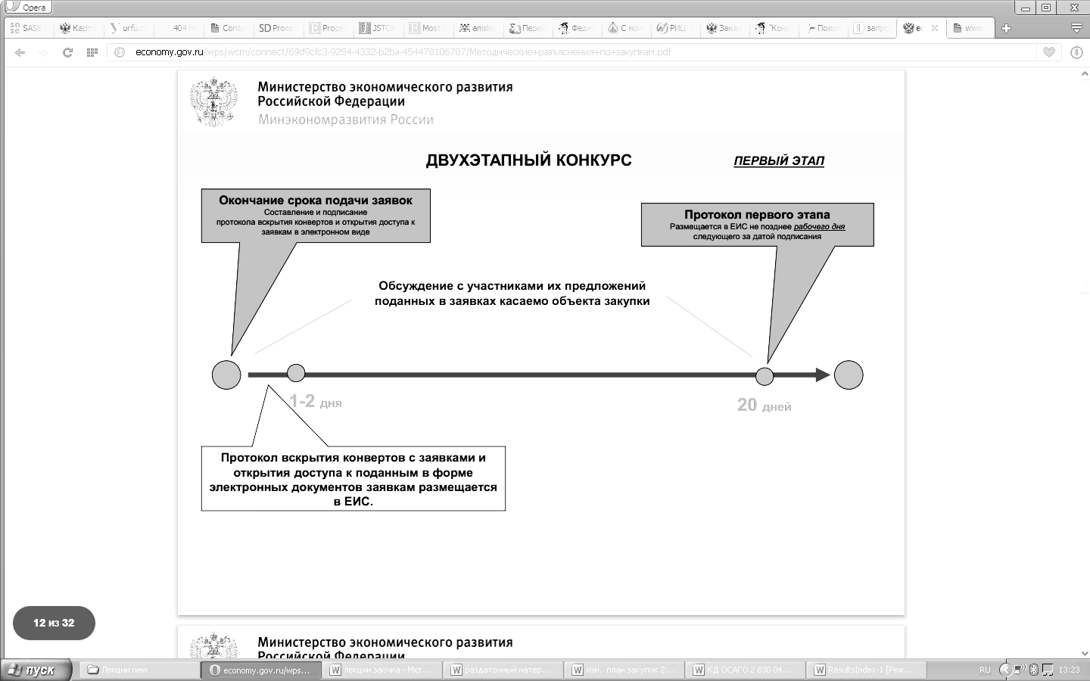The height and width of the screenshot is (681, 1090).
Task: Switch to the Most tab
Action: [x=426, y=28]
